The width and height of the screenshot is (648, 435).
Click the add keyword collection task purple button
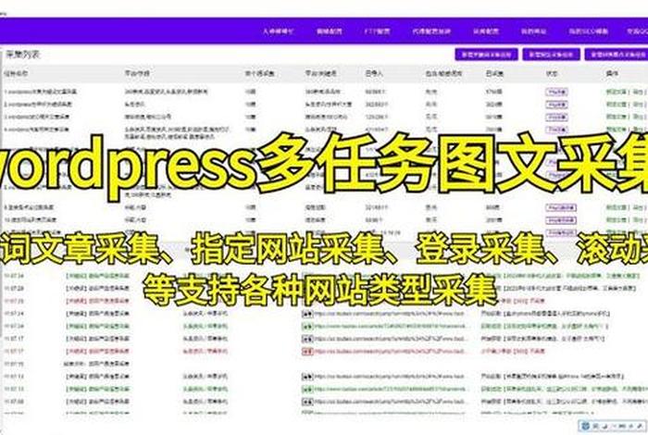[x=486, y=55]
